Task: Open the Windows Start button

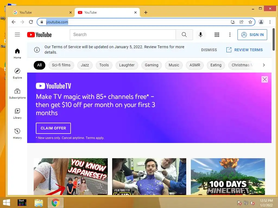Action: (7, 203)
